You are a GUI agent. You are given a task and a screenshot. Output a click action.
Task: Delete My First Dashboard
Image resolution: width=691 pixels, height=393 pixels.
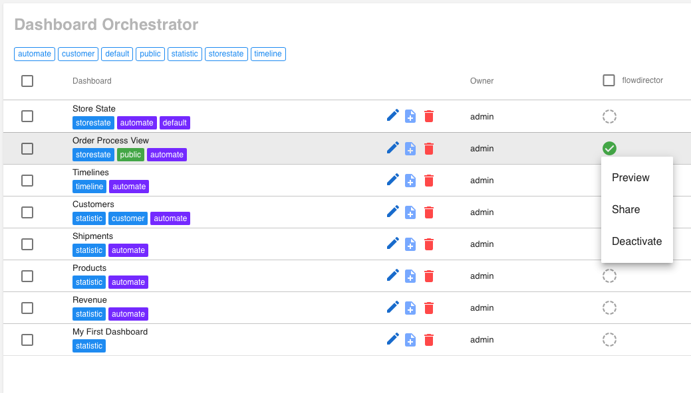pyautogui.click(x=429, y=339)
